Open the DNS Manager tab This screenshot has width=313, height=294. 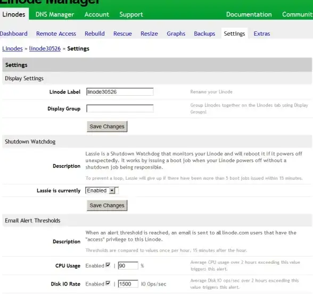pyautogui.click(x=55, y=14)
